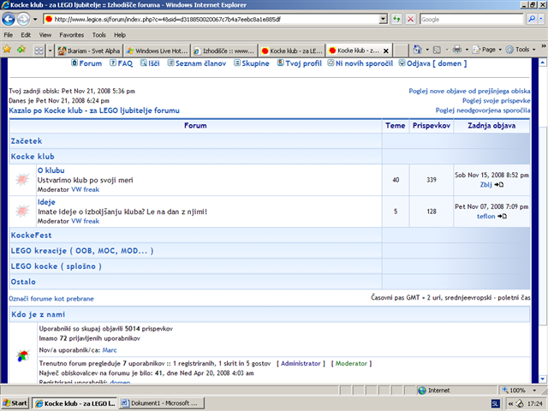Expand command bar overflow chevron
The width and height of the screenshot is (548, 411).
pos(544,46)
